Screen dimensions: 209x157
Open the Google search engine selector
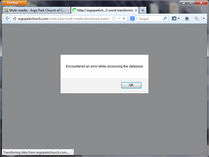134,19
